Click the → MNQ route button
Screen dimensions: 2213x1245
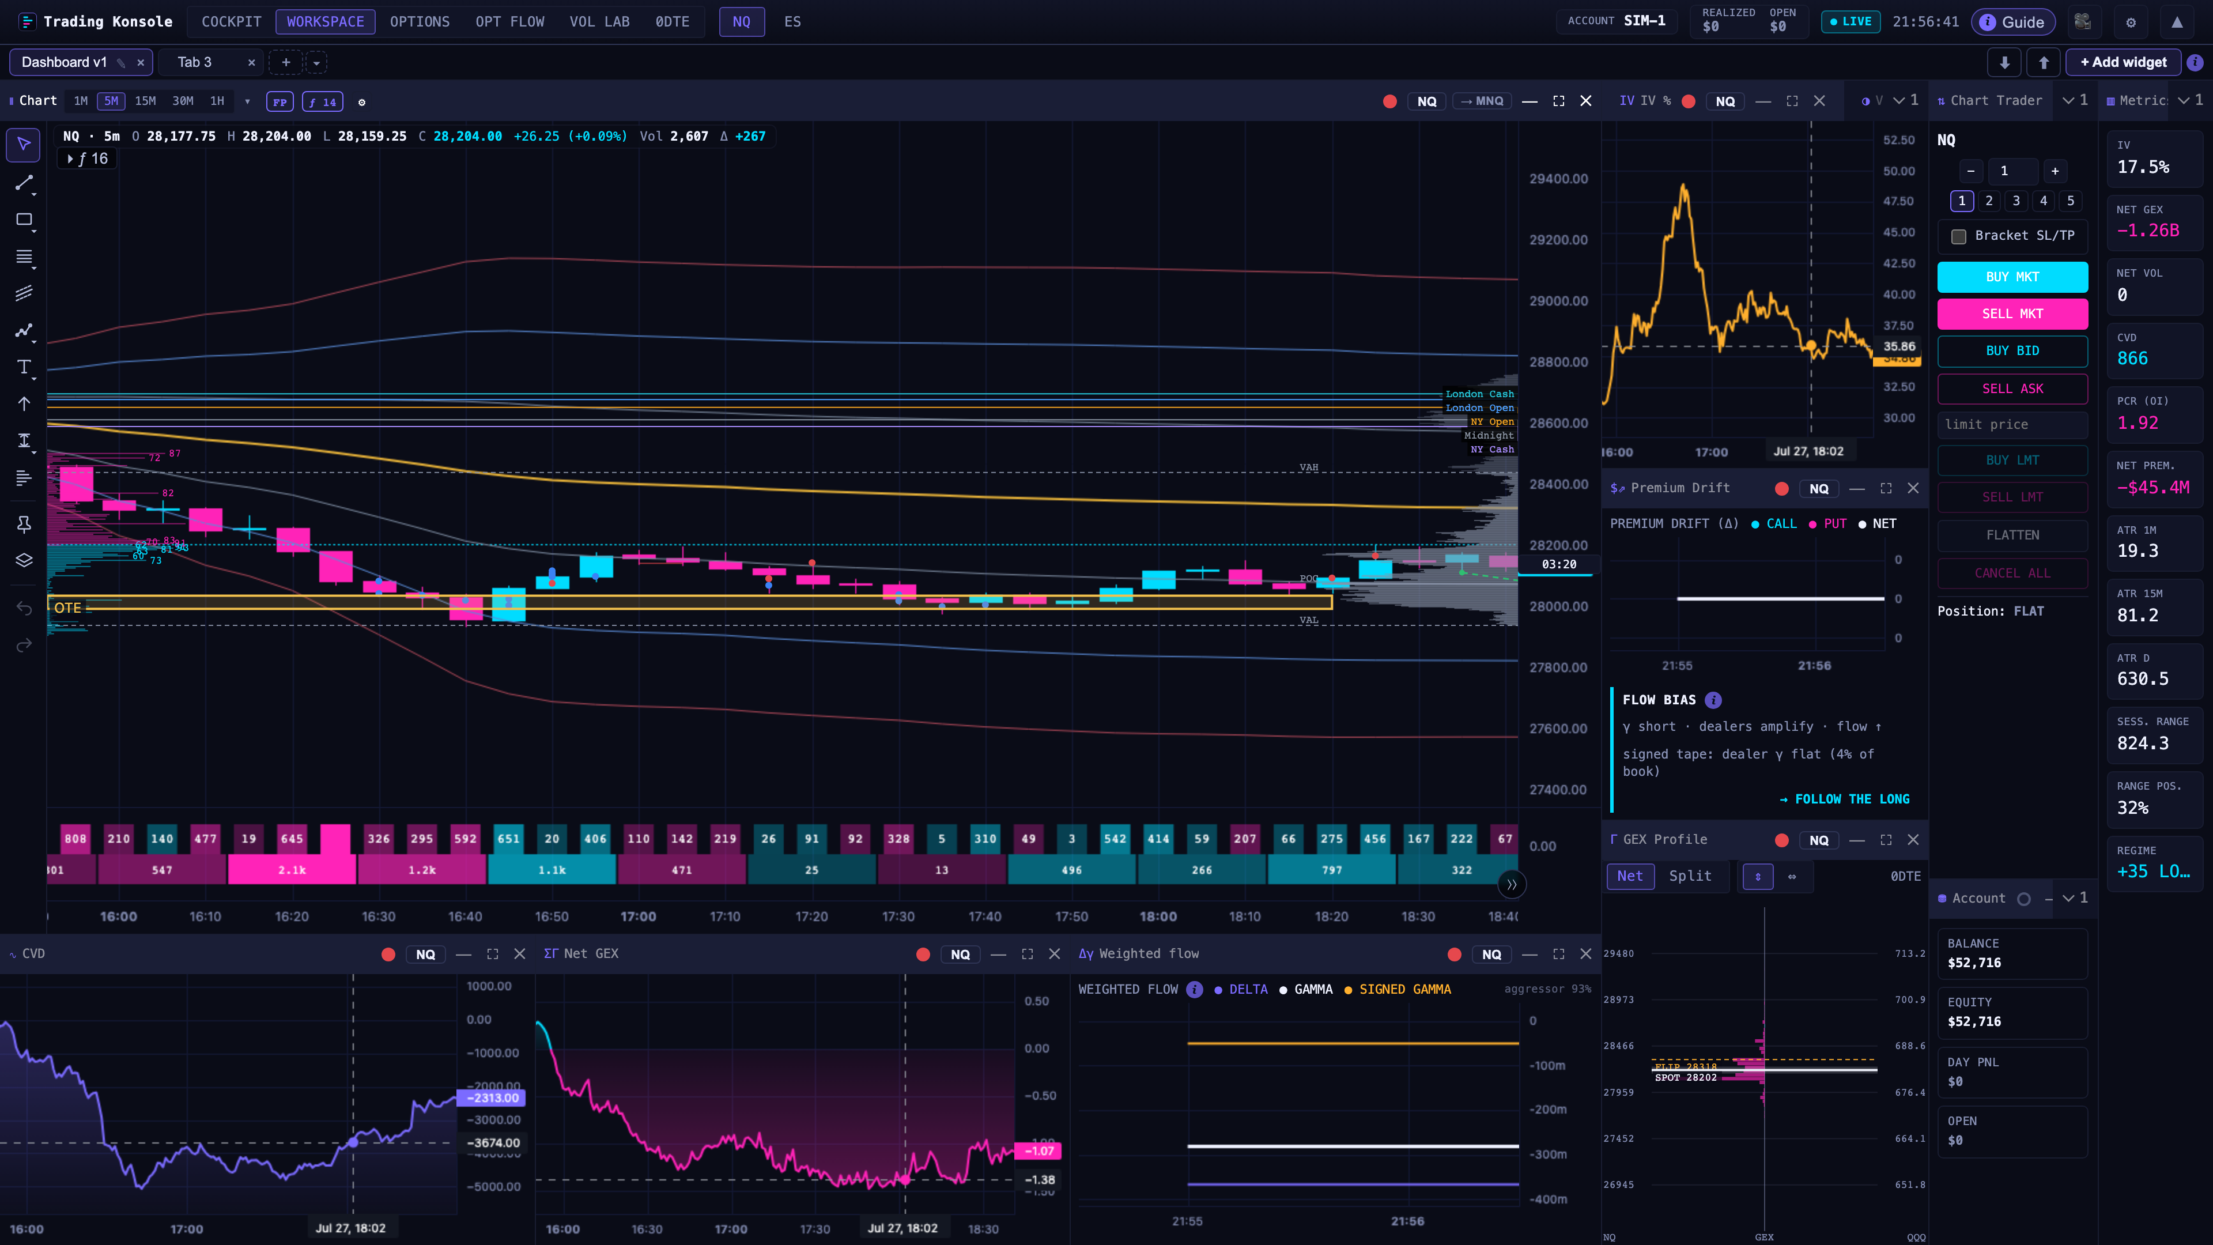coord(1482,101)
